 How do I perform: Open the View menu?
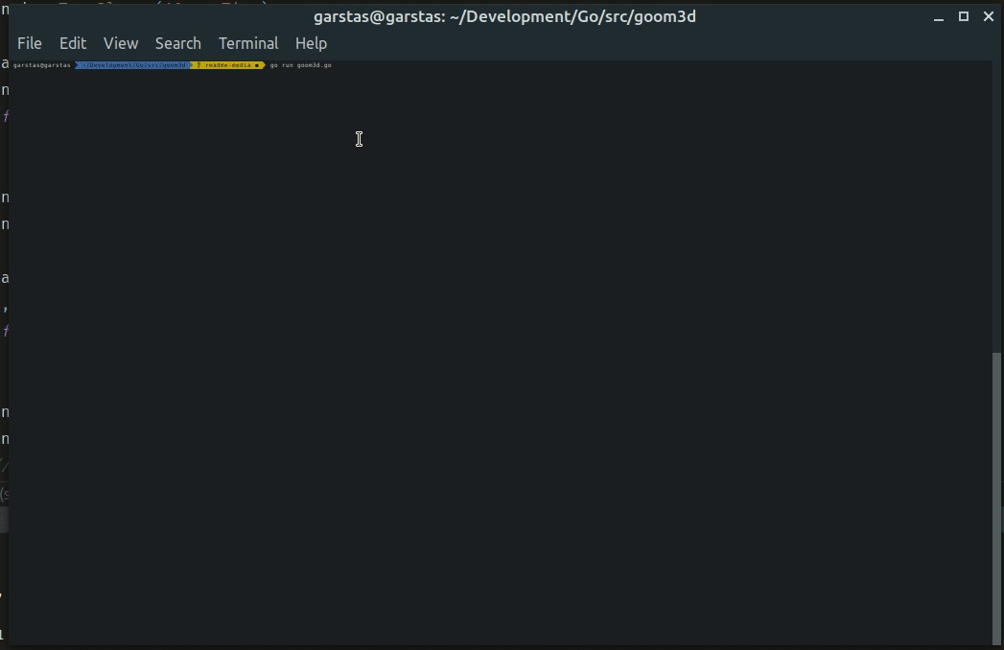121,43
